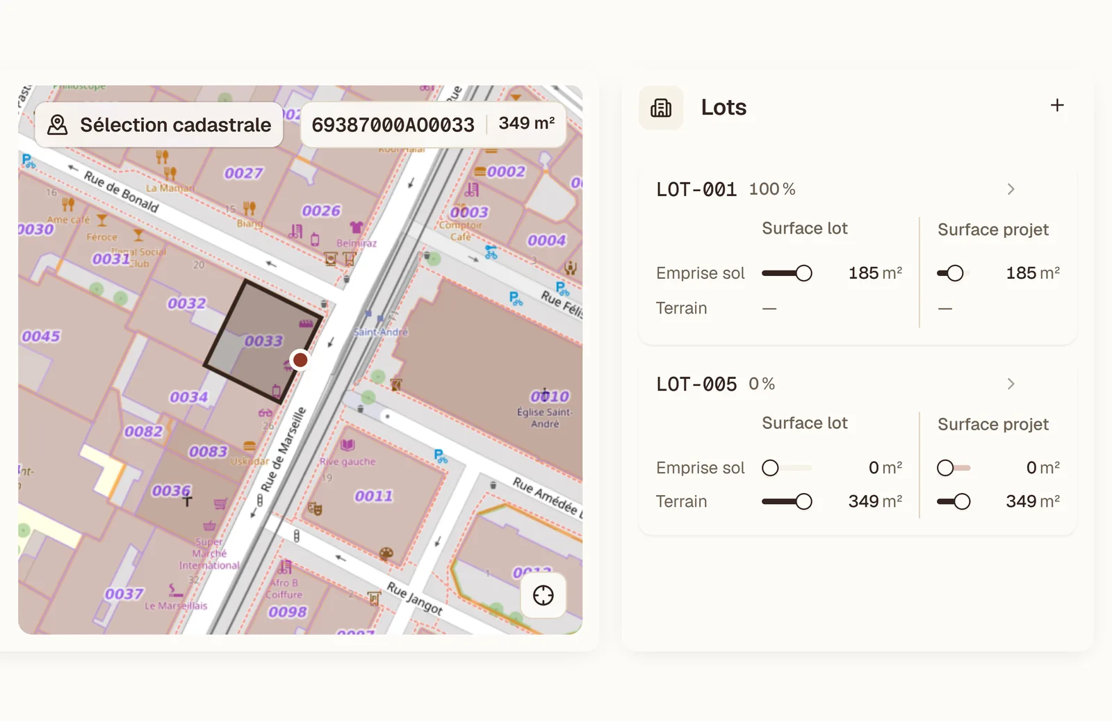Screen dimensions: 1112x721
Task: Click the Afro B Coiffure hairdresser icon
Action: point(285,567)
